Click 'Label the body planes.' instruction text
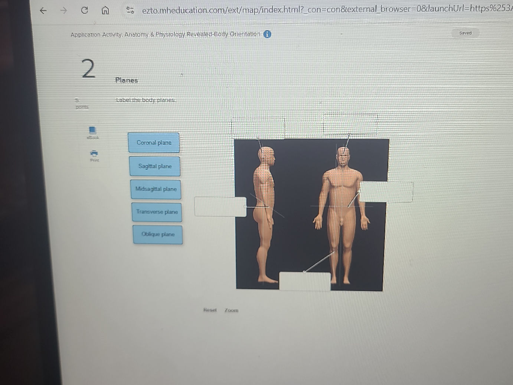This screenshot has height=385, width=513. coord(146,100)
